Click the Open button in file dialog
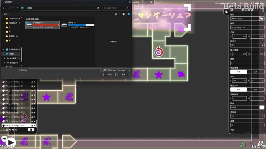The image size is (266, 149). [109, 74]
